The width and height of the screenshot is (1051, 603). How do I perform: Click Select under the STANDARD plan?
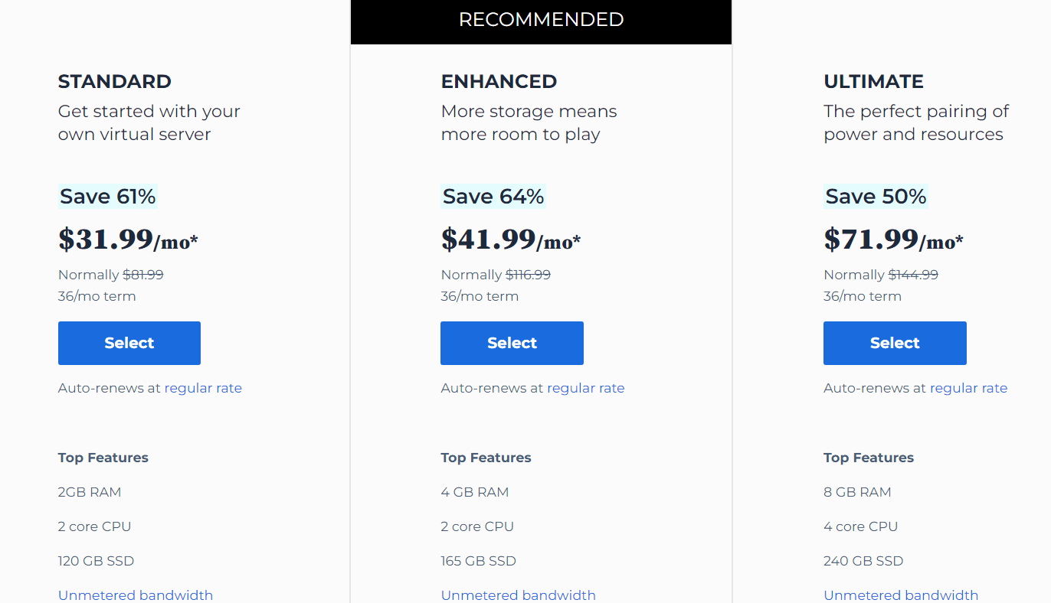point(129,343)
